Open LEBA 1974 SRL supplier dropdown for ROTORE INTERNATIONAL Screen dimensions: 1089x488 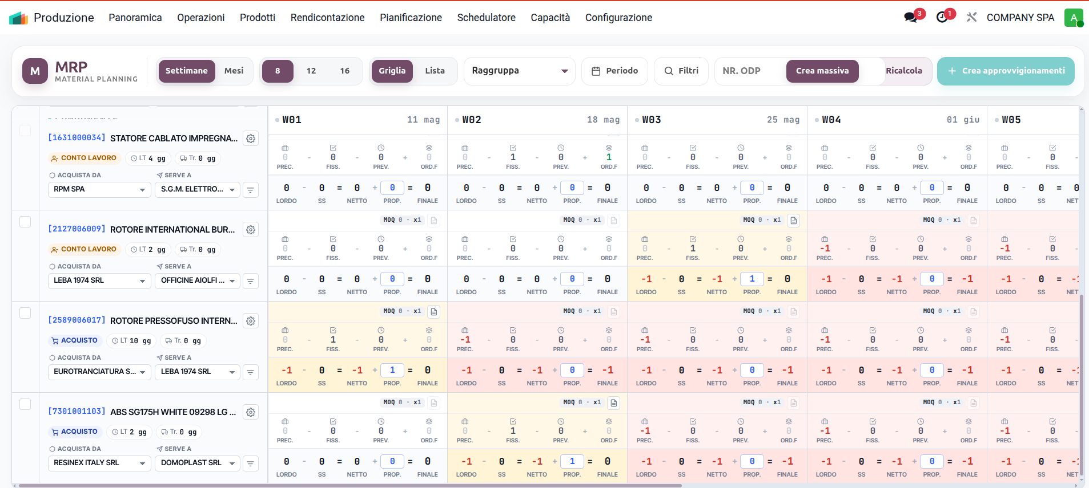(x=99, y=281)
